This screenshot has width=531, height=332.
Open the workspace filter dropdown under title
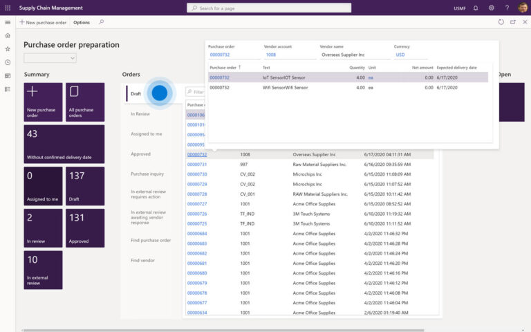click(50, 58)
